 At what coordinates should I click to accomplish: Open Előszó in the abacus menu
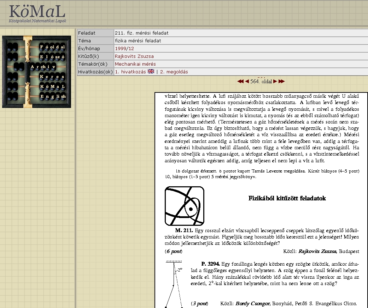pos(52,57)
